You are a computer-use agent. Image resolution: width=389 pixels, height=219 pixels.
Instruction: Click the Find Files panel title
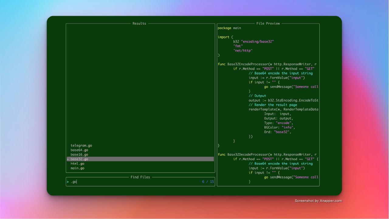(x=140, y=177)
